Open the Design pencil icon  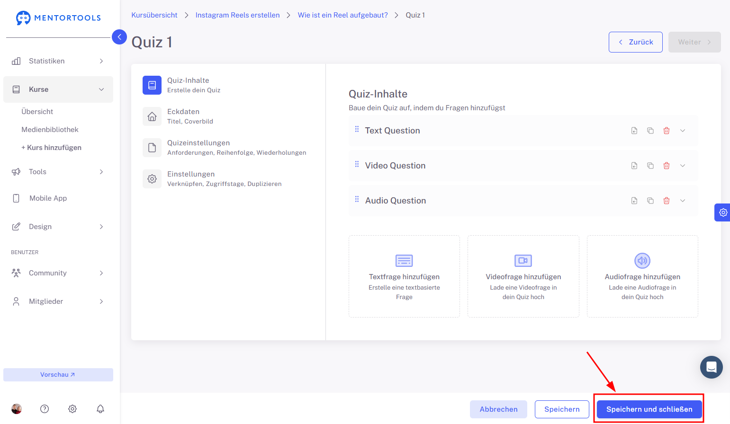point(16,227)
